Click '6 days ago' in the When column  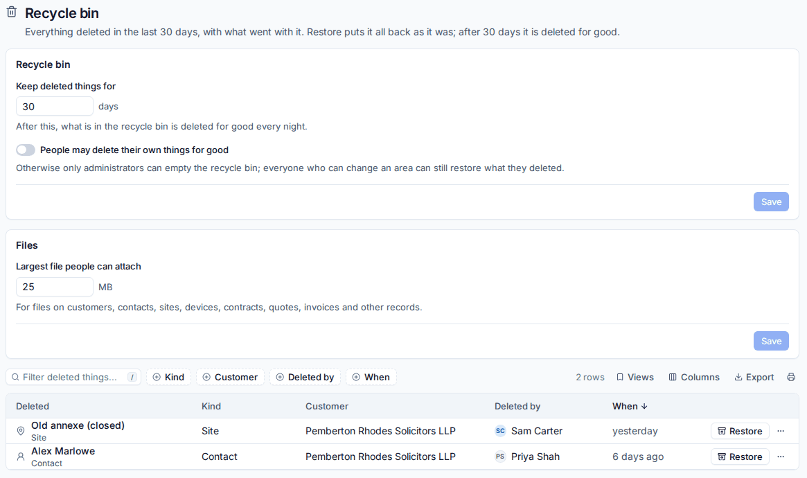pyautogui.click(x=638, y=457)
